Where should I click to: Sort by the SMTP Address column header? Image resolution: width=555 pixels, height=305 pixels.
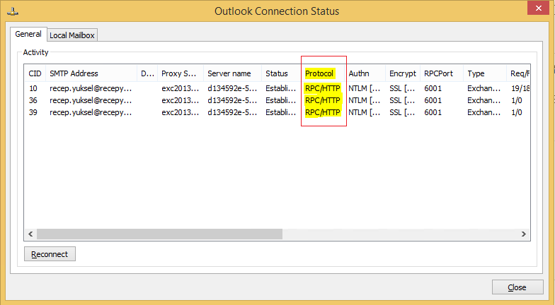(91, 73)
